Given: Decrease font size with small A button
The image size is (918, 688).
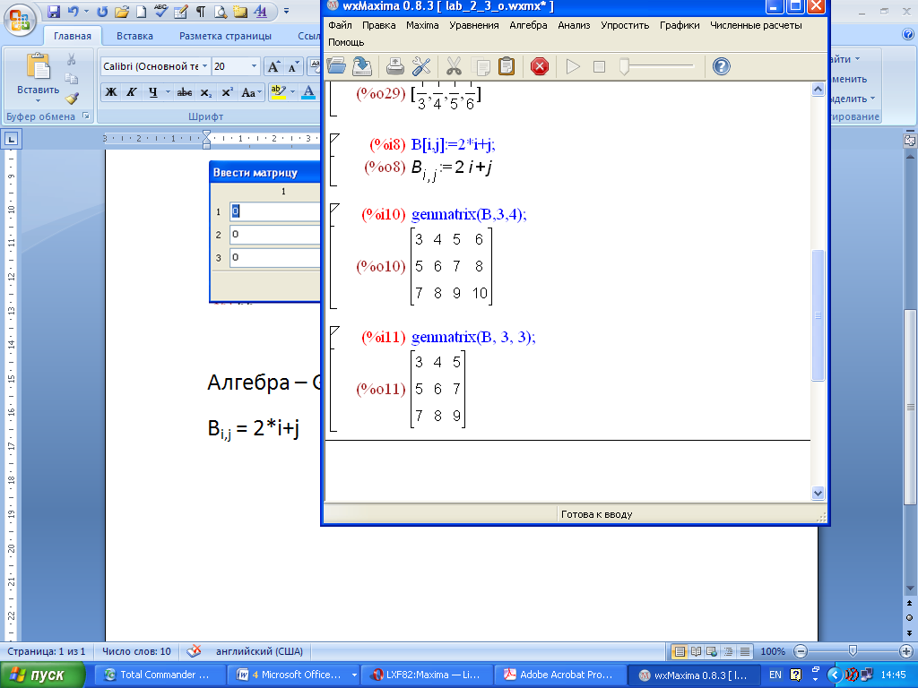Looking at the screenshot, I should (x=293, y=66).
